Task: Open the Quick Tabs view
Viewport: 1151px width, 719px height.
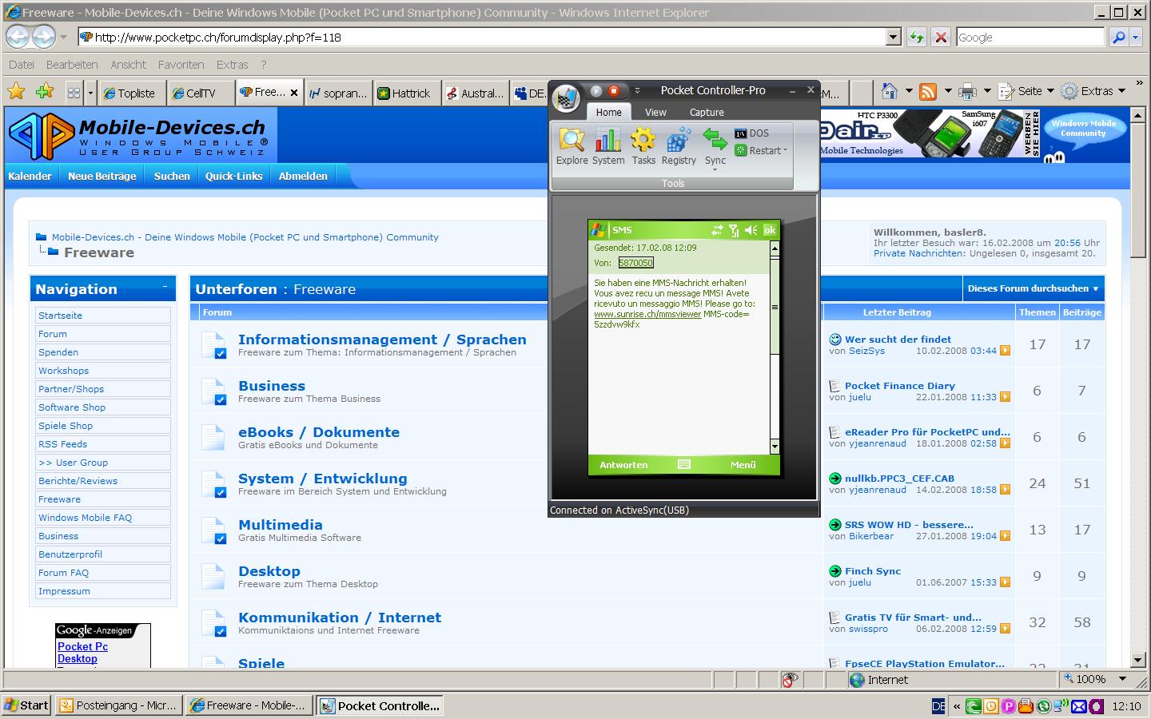Action: [74, 93]
